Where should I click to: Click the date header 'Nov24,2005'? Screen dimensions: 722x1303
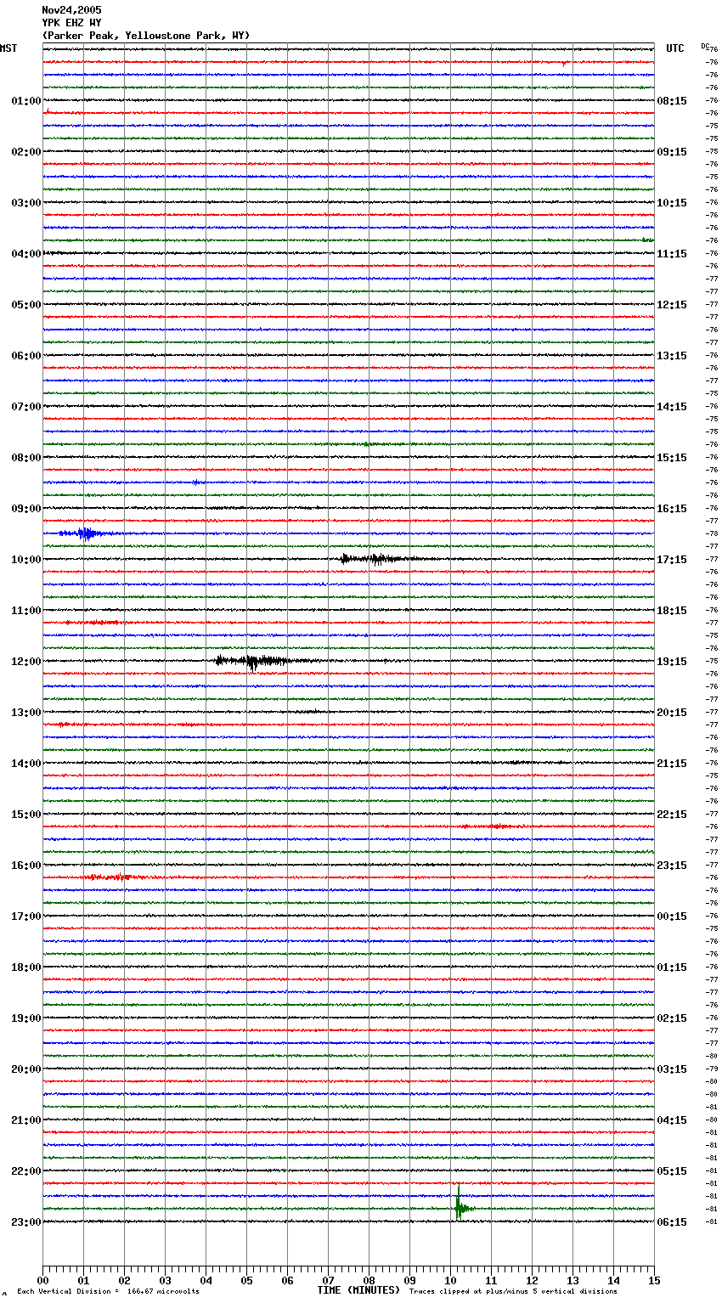pyautogui.click(x=71, y=10)
